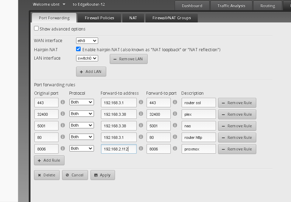
Task: Remove the router http rule
Action: [237, 137]
